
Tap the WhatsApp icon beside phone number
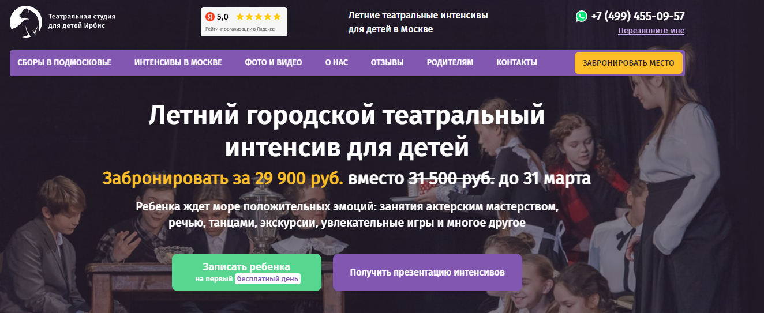[582, 16]
